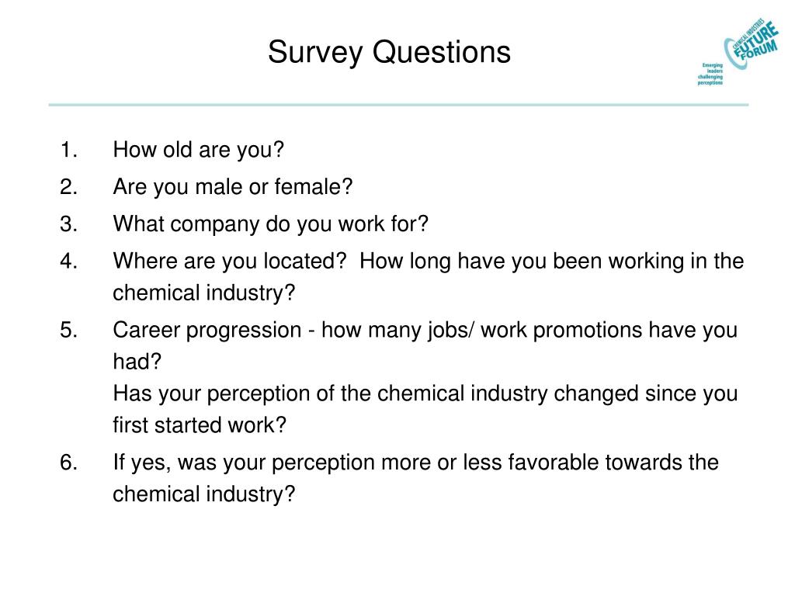Select the 'Career progression' question line

[x=425, y=331]
